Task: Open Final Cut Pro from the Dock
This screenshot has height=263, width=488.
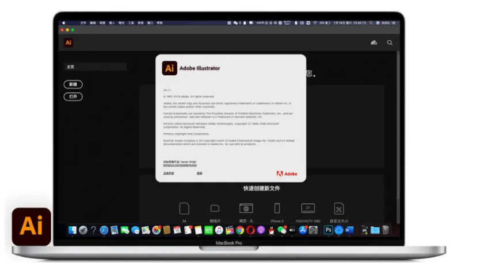Action: (x=230, y=230)
